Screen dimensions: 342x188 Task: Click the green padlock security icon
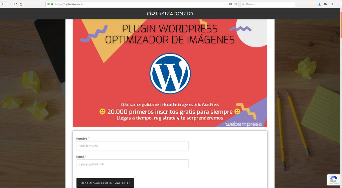52,4
